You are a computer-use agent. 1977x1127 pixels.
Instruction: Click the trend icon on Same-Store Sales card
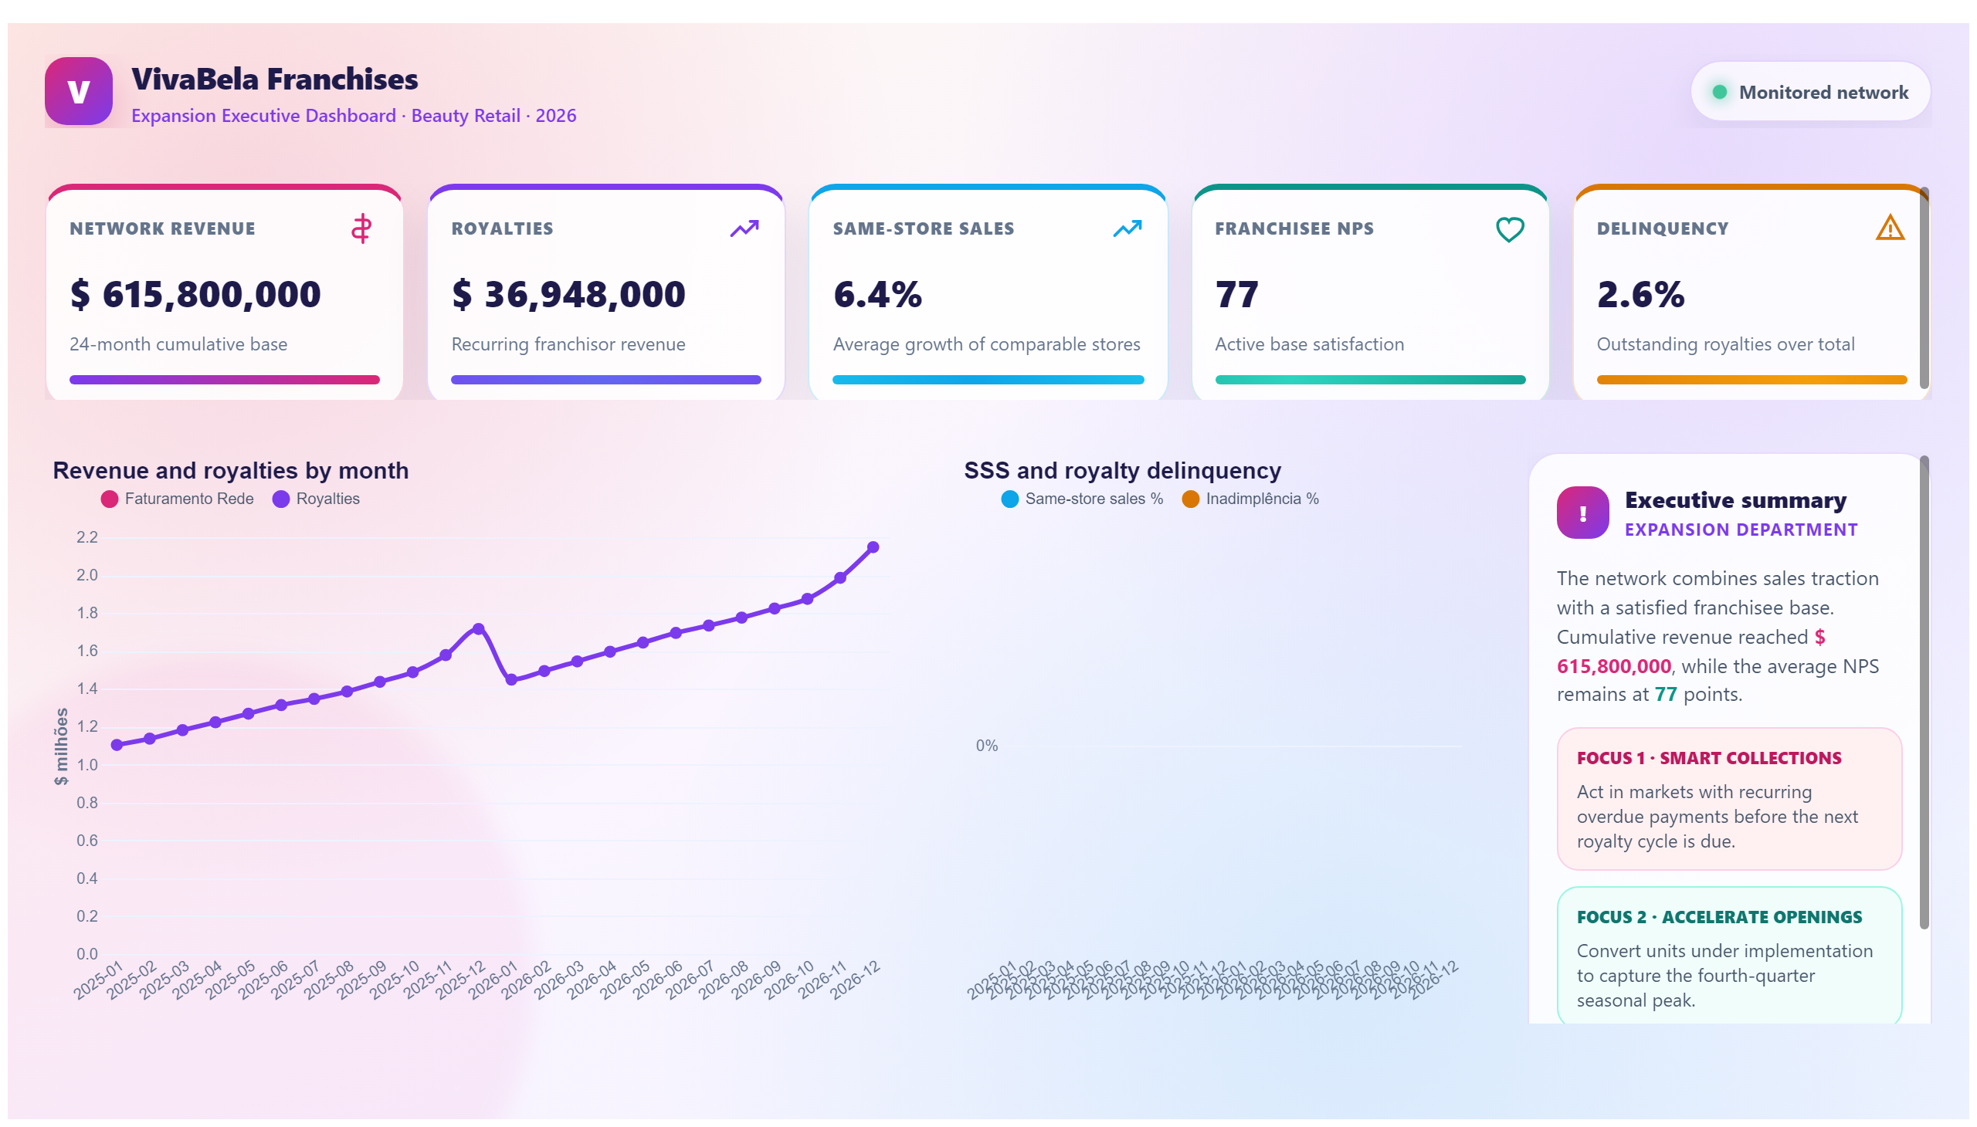(1127, 228)
